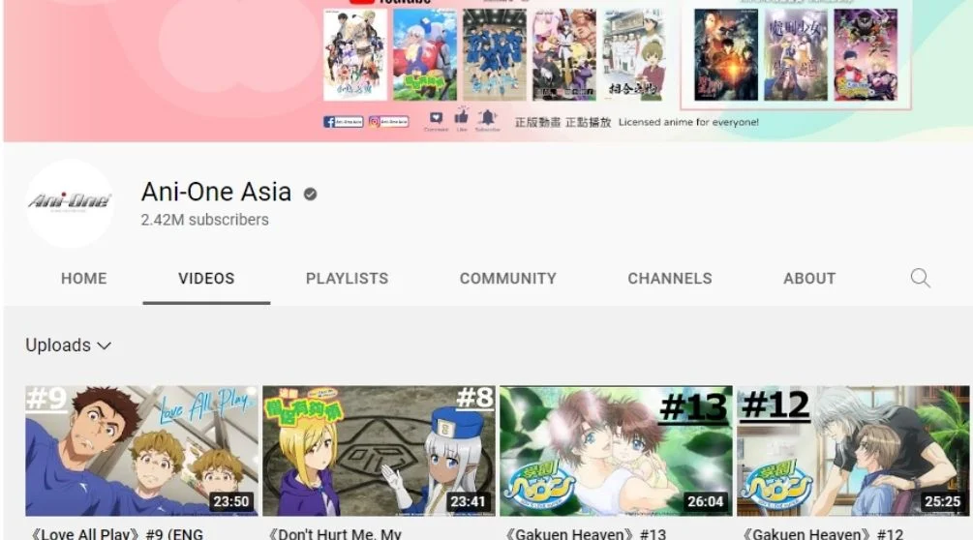Open the Gakuen Heaven #12 title link

pos(823,533)
